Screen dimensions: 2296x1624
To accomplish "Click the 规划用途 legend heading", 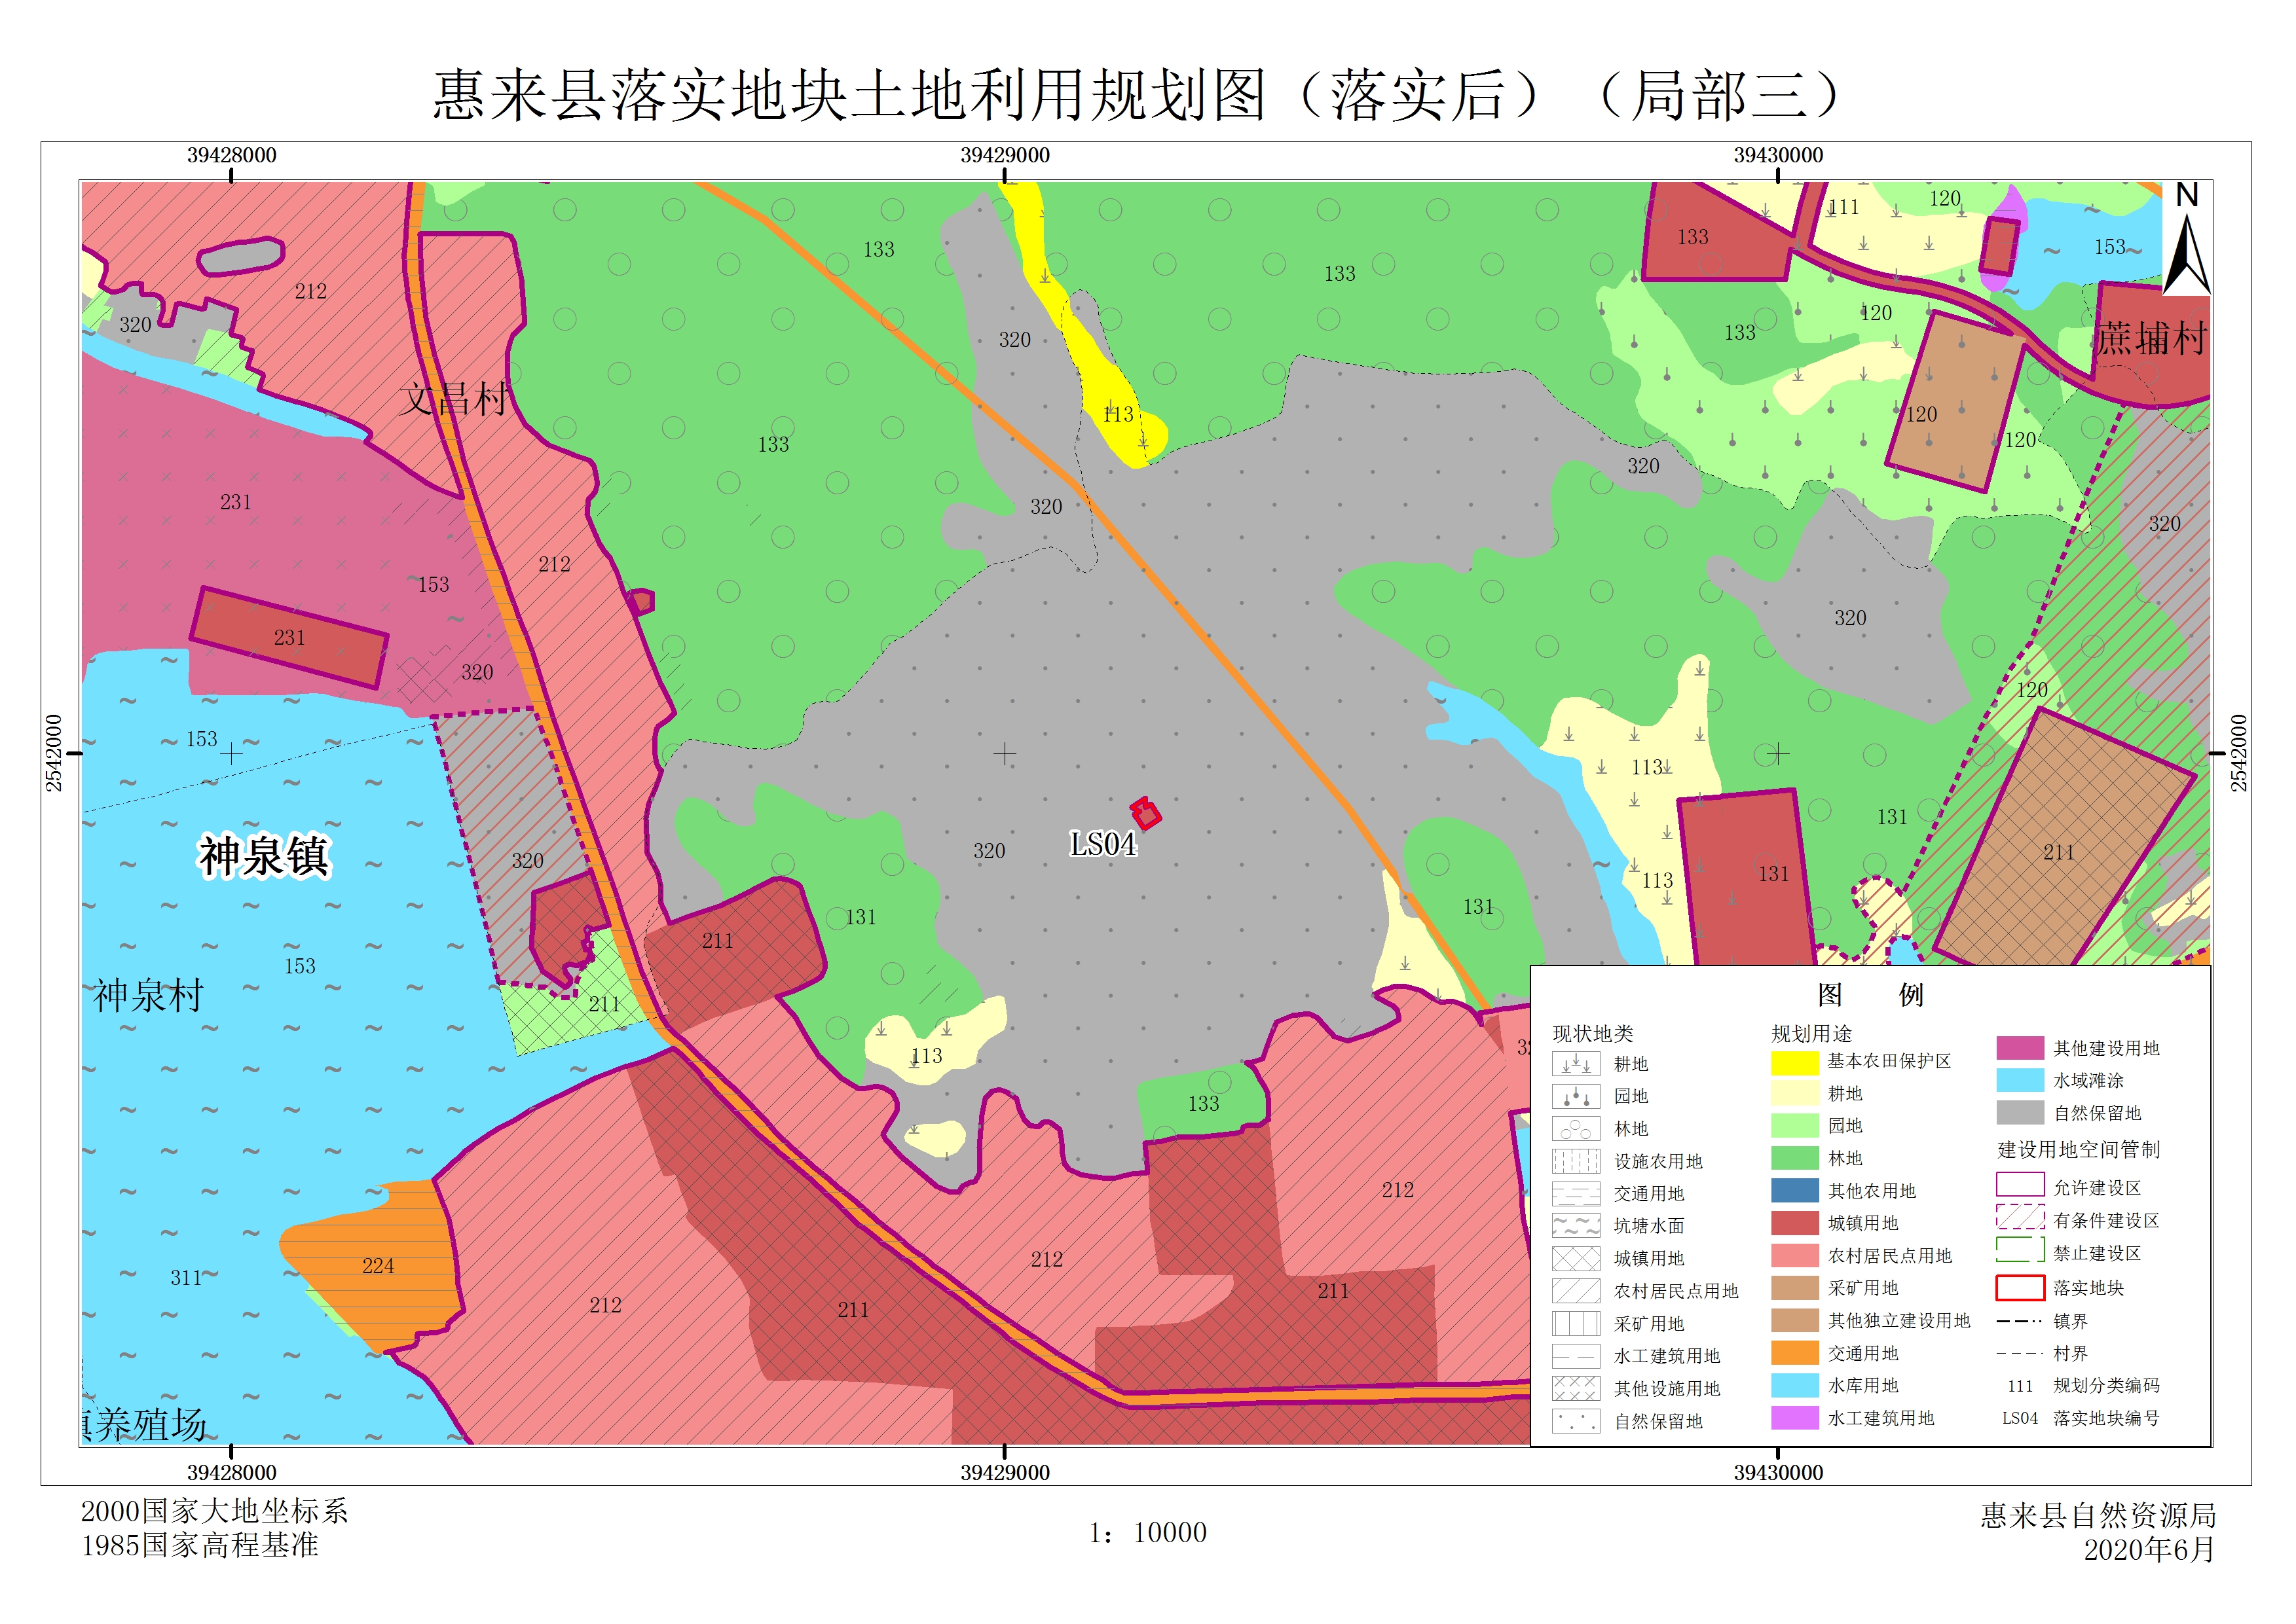I will point(1812,1034).
